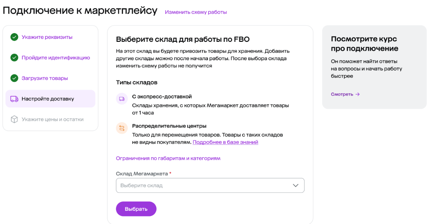Open the Укажите цены и остатки step

point(53,120)
